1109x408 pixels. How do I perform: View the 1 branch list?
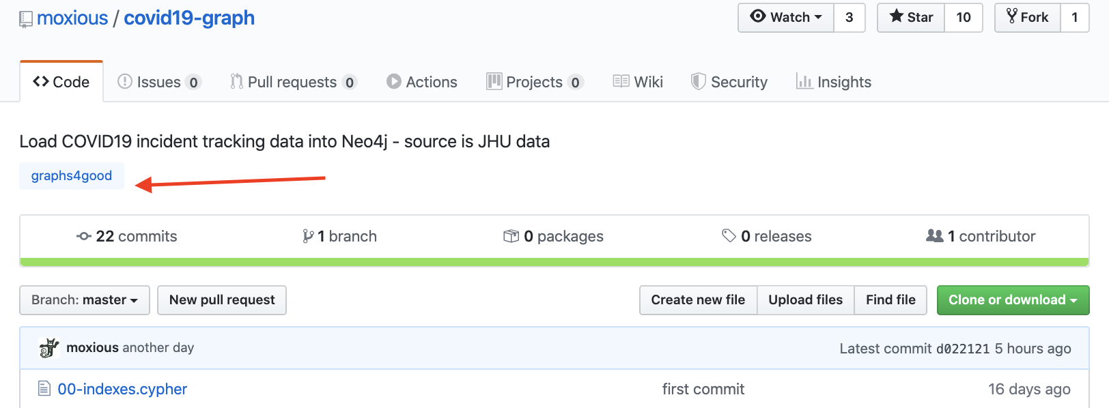pyautogui.click(x=339, y=236)
